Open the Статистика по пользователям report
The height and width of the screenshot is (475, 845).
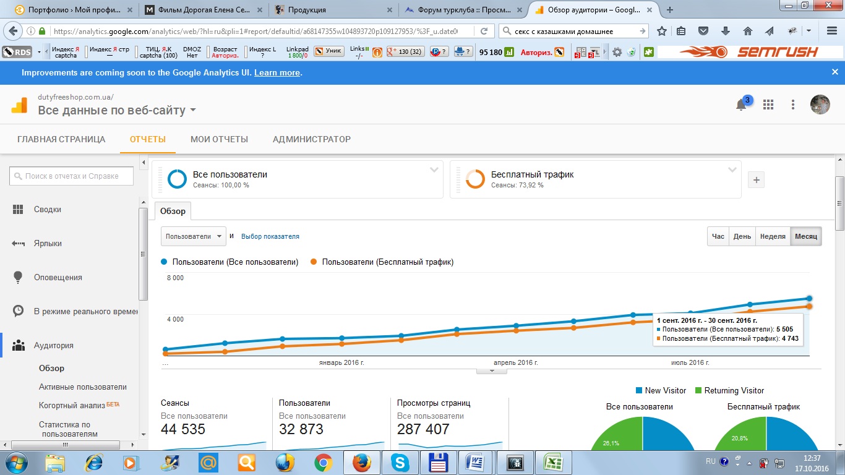[68, 429]
